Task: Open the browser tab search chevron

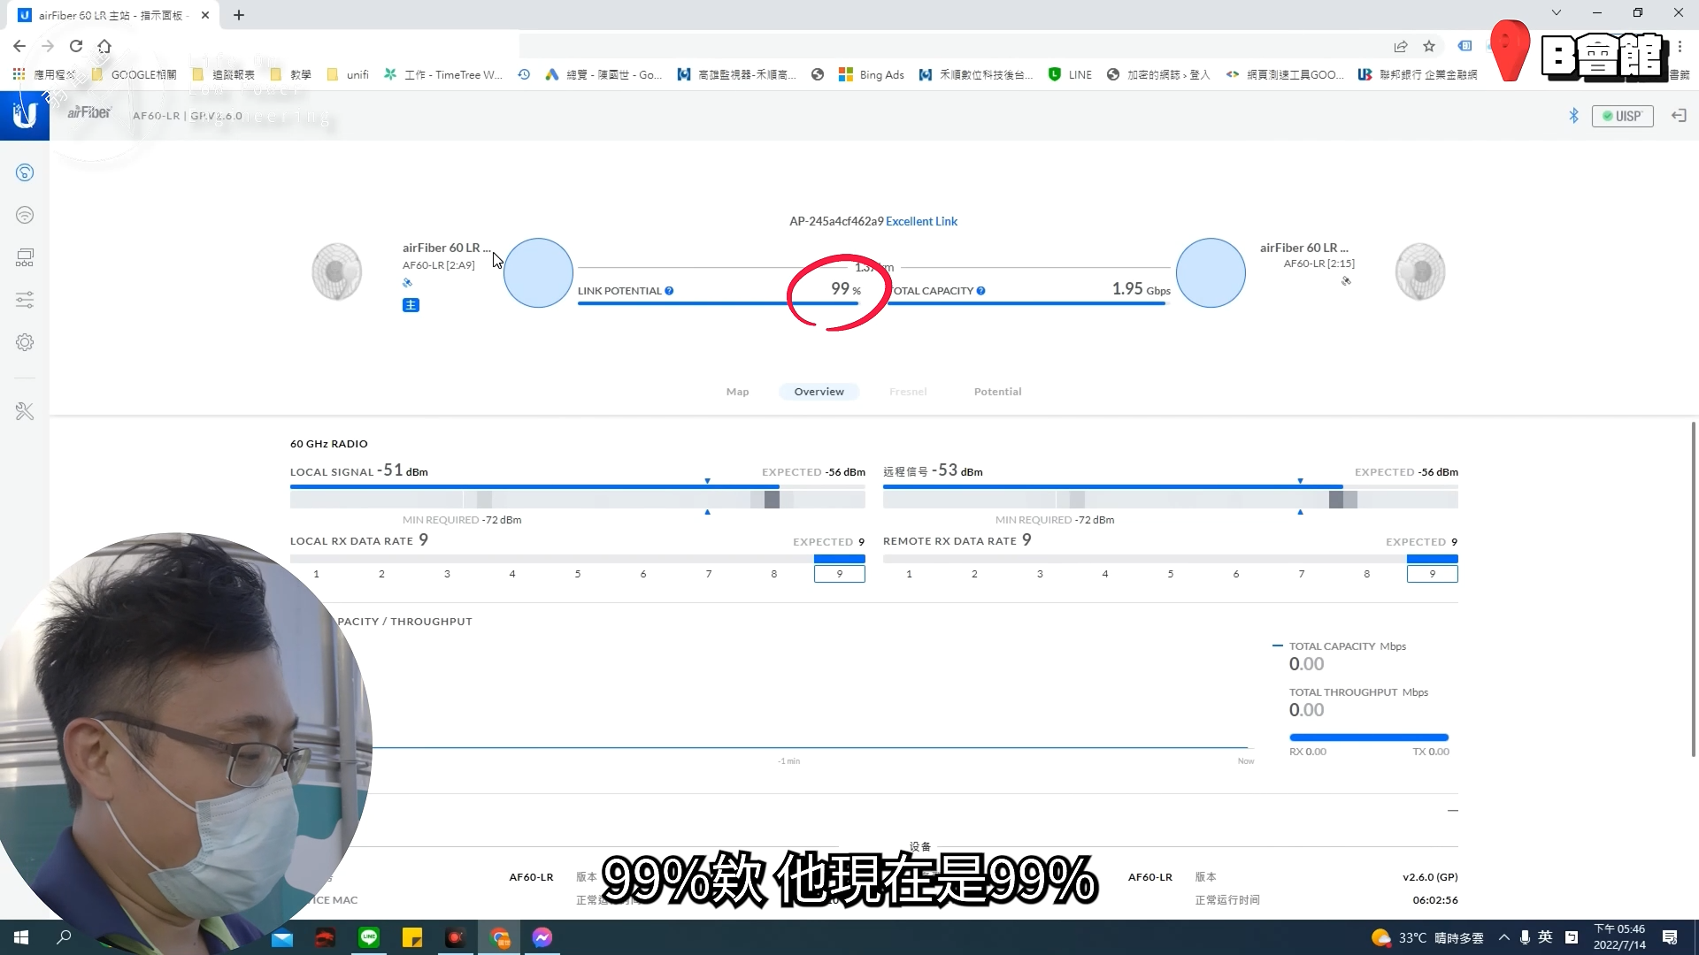Action: click(1557, 12)
